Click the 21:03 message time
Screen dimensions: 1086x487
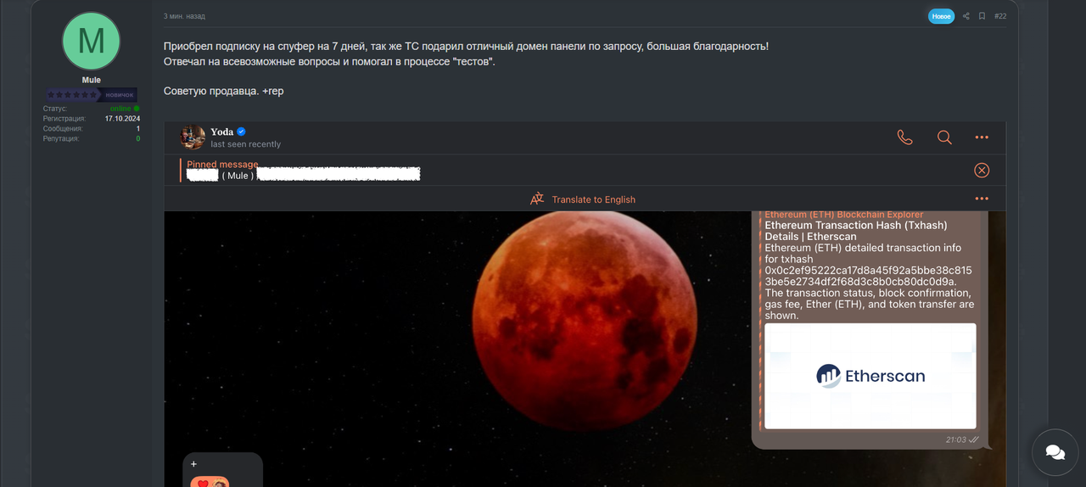coord(955,439)
